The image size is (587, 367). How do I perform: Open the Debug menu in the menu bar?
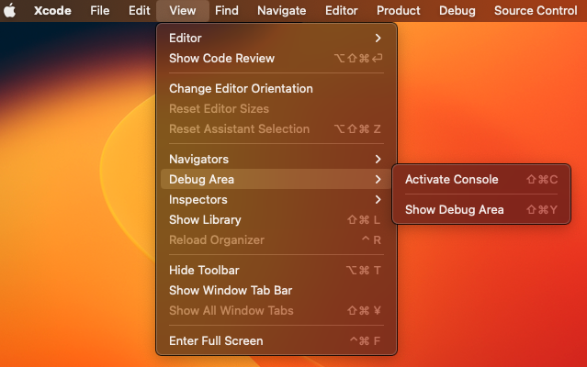point(457,10)
